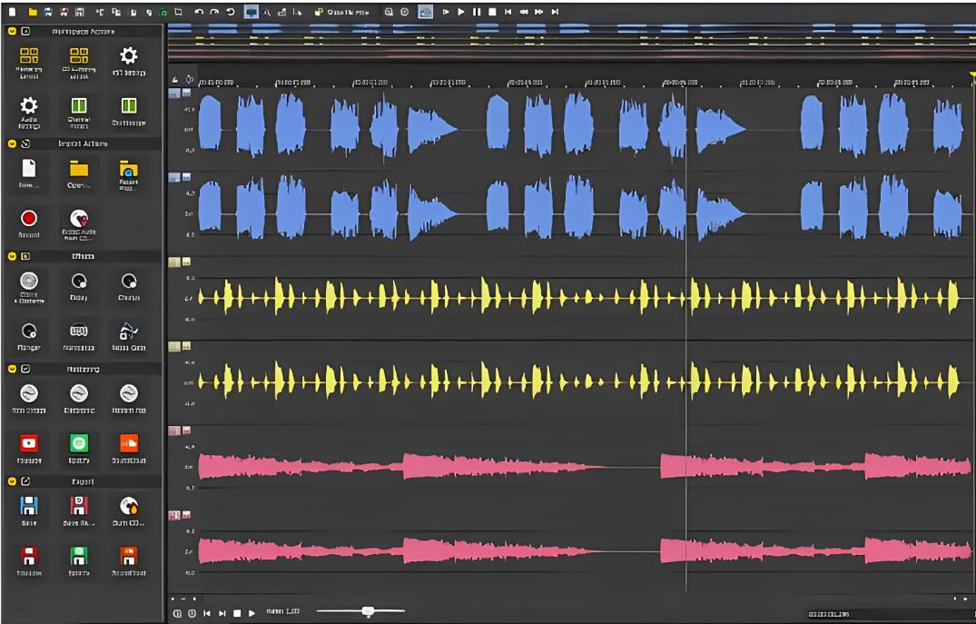Click the orange SoundCloud icon in mastering section
Viewport: 976px width, 624px height.
129,442
